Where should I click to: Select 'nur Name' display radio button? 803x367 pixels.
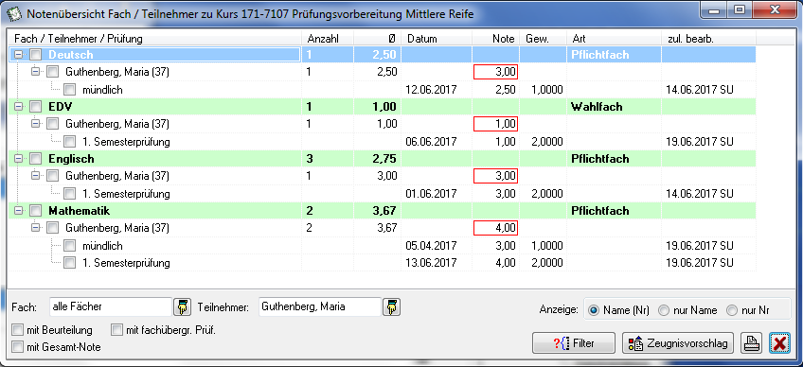coord(664,310)
